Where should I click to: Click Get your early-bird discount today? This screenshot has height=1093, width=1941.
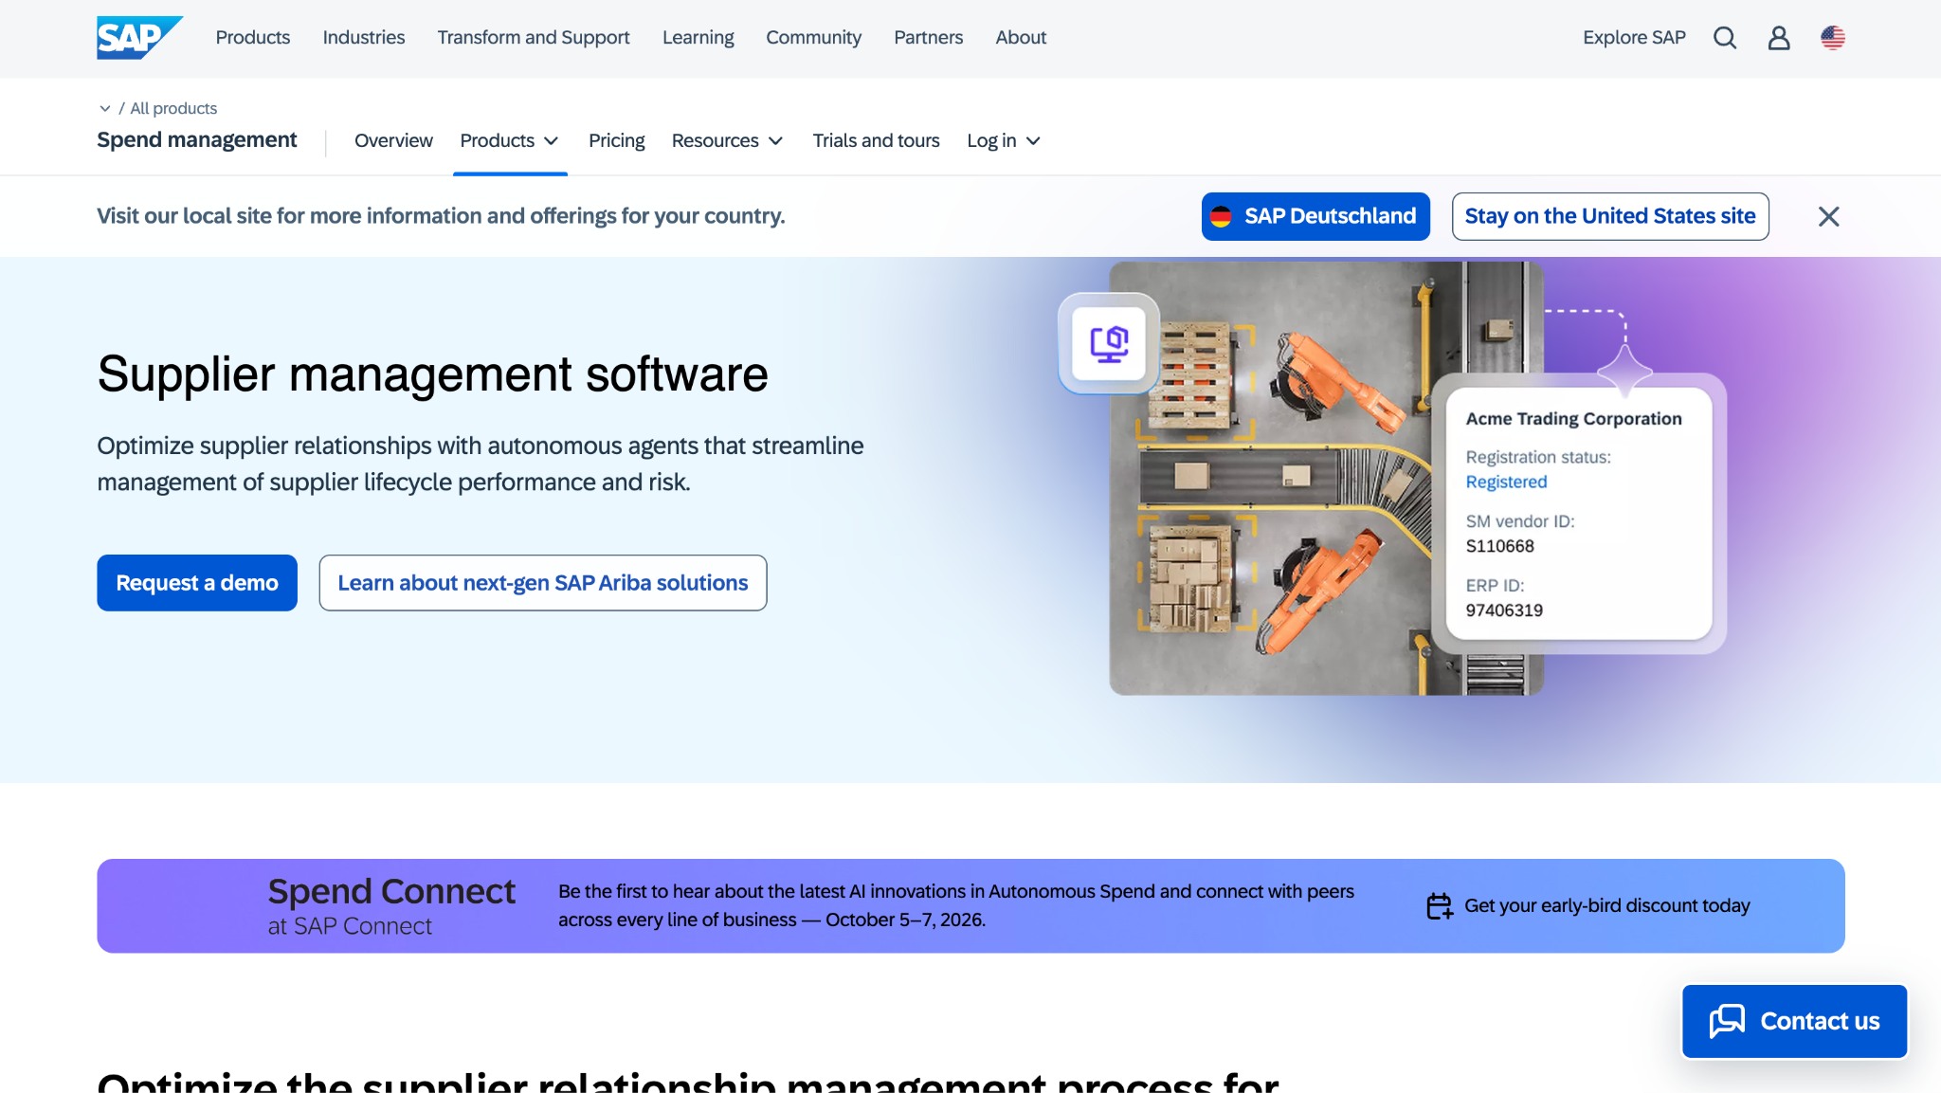point(1607,906)
